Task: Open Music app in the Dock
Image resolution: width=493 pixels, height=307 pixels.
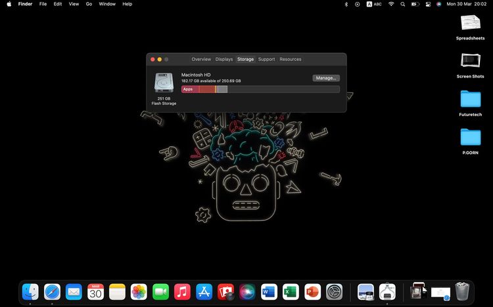Action: coord(182,292)
